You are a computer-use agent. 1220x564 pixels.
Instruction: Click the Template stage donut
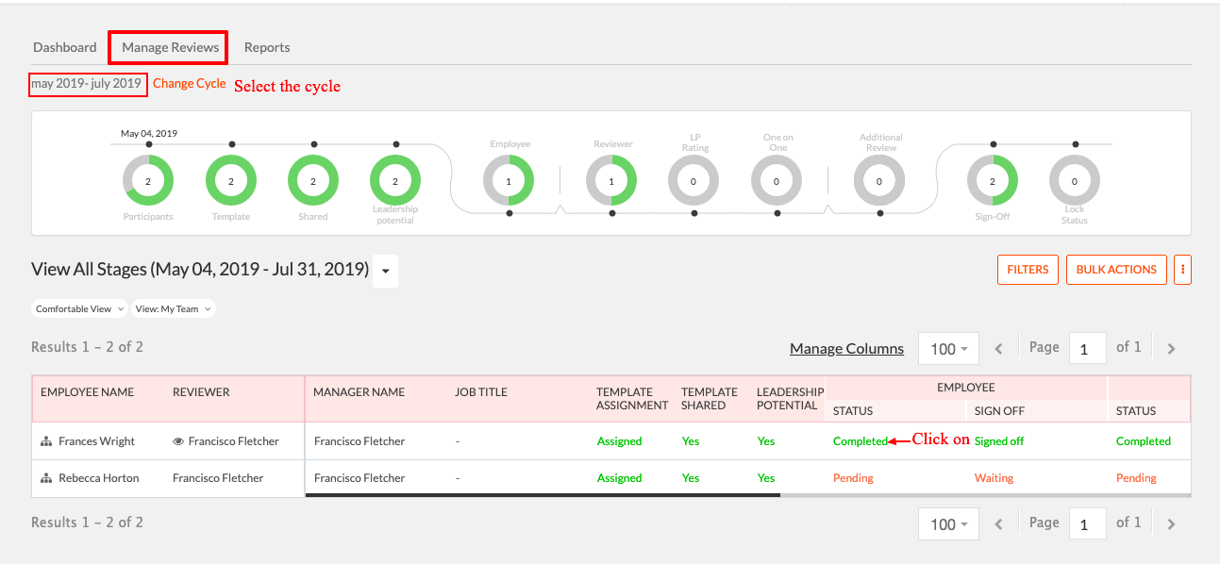[230, 180]
